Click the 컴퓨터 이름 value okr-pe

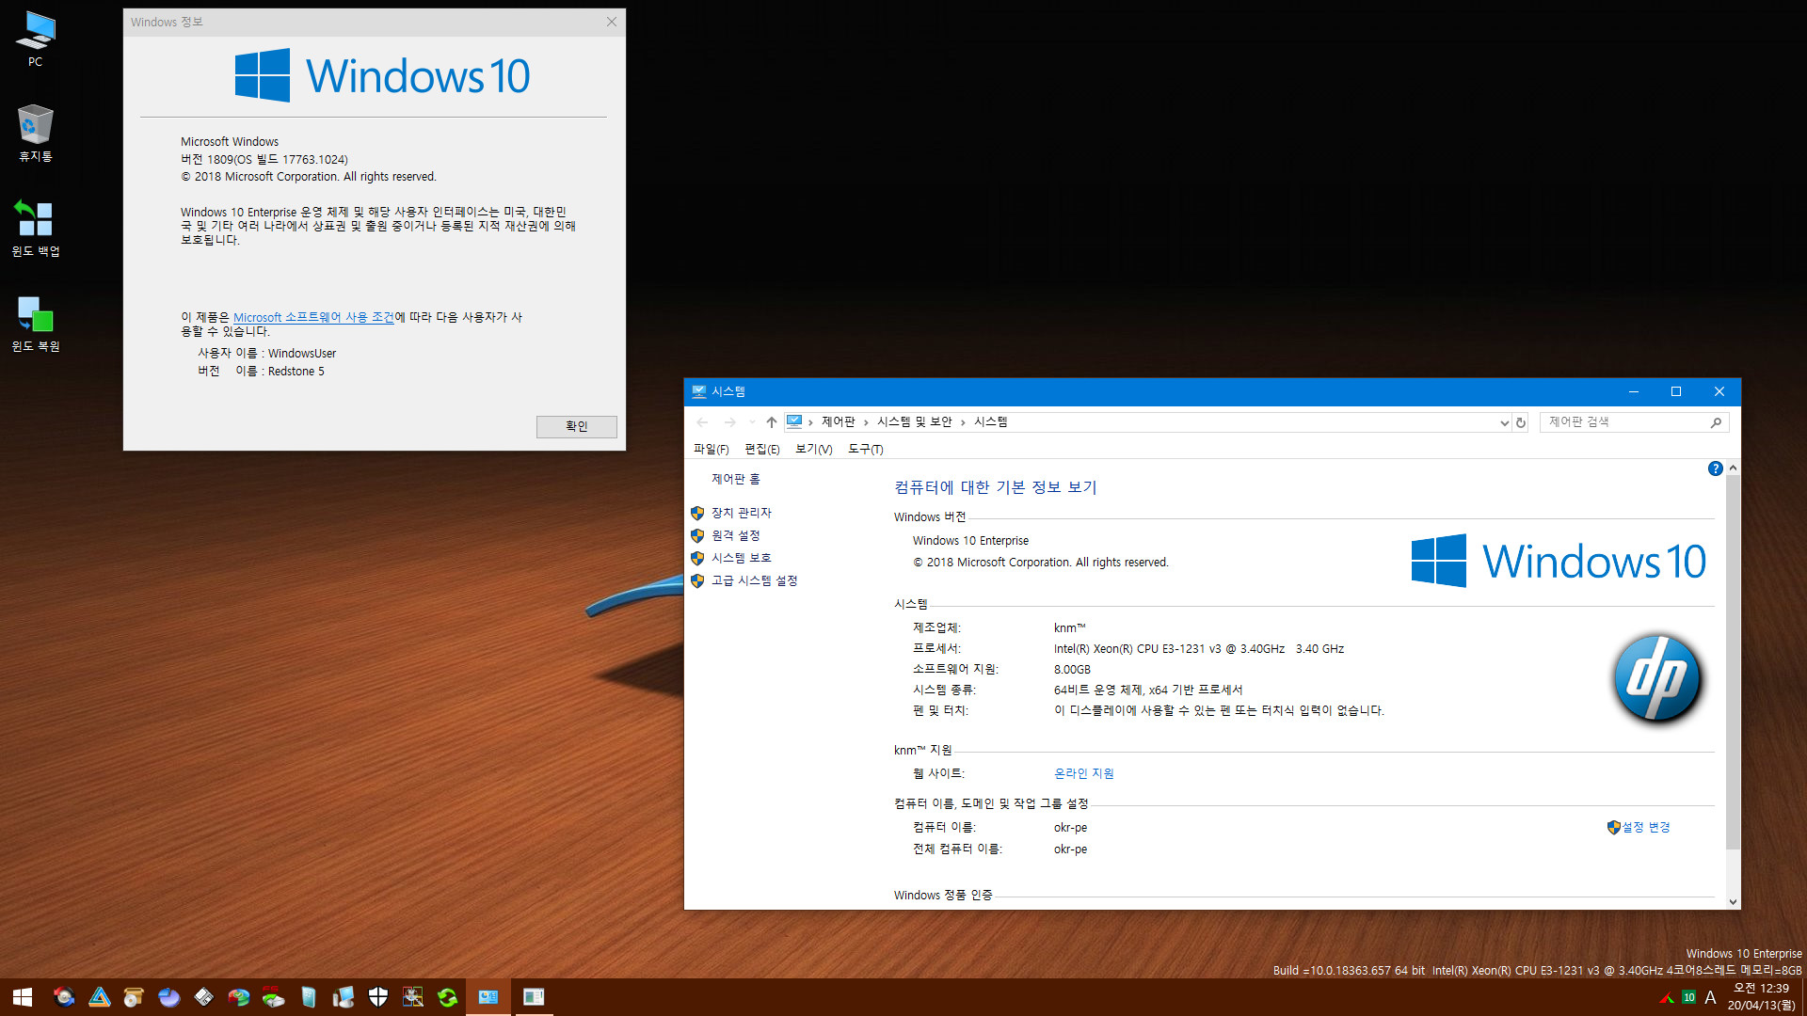1070,828
